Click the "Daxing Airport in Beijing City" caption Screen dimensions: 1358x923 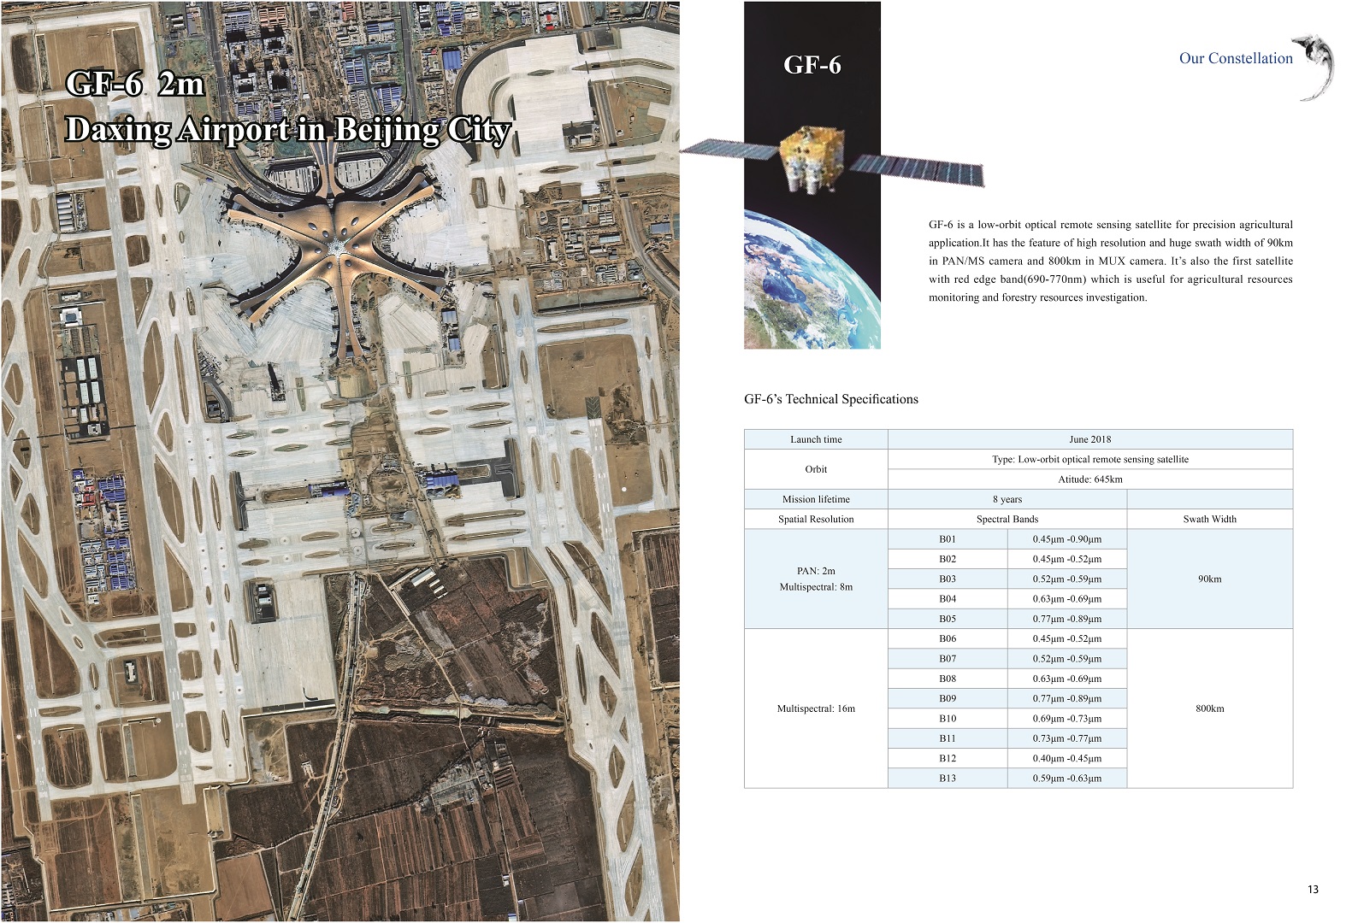point(288,130)
